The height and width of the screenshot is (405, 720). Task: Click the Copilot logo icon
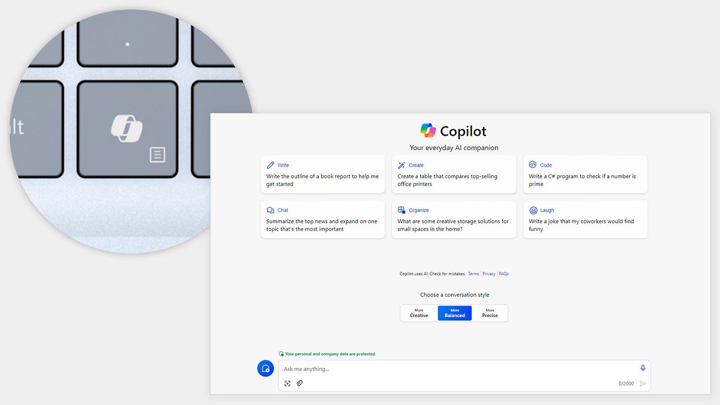(428, 131)
